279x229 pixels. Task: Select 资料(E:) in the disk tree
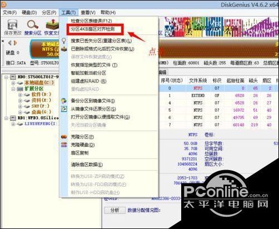coord(41,101)
